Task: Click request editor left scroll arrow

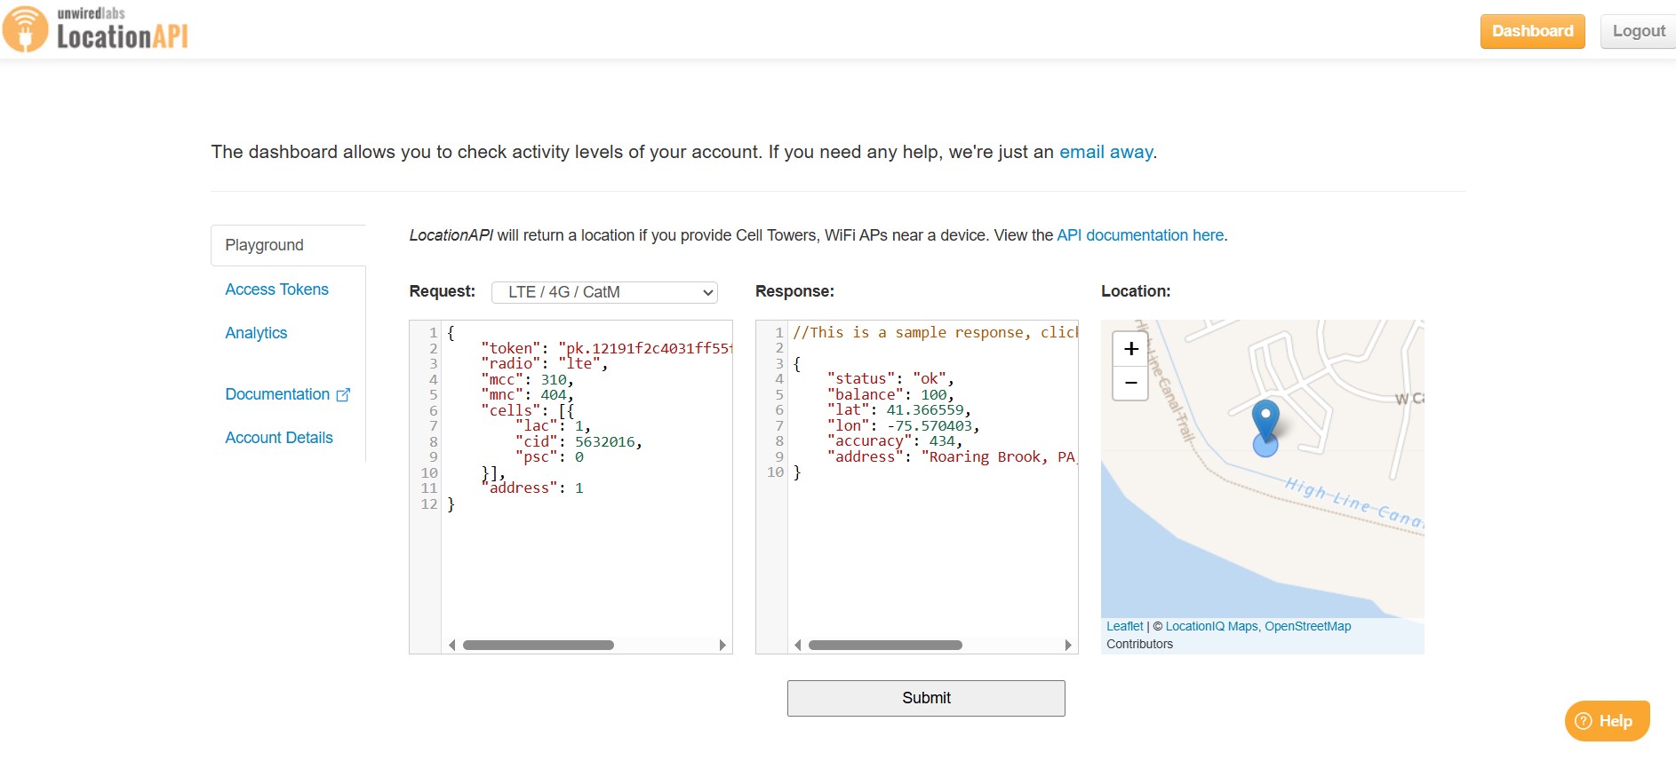Action: (x=451, y=646)
